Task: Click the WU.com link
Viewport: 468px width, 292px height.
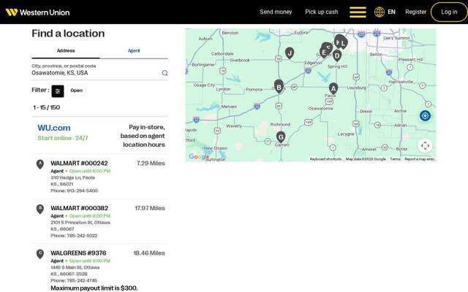Action: click(54, 128)
